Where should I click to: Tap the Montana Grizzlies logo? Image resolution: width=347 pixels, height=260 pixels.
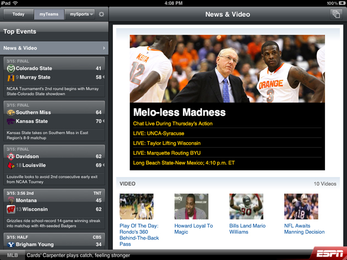[x=11, y=200]
